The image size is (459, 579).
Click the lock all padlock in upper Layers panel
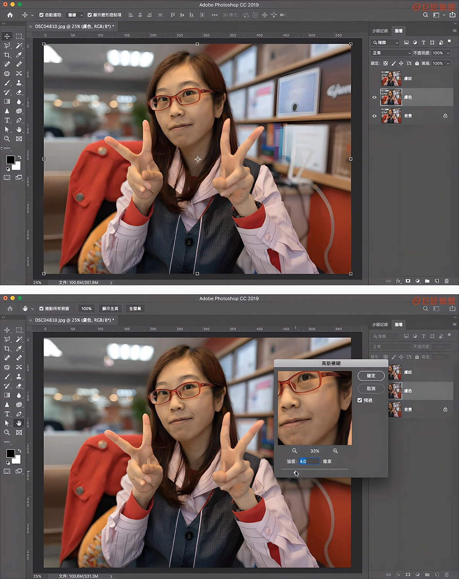[417, 64]
